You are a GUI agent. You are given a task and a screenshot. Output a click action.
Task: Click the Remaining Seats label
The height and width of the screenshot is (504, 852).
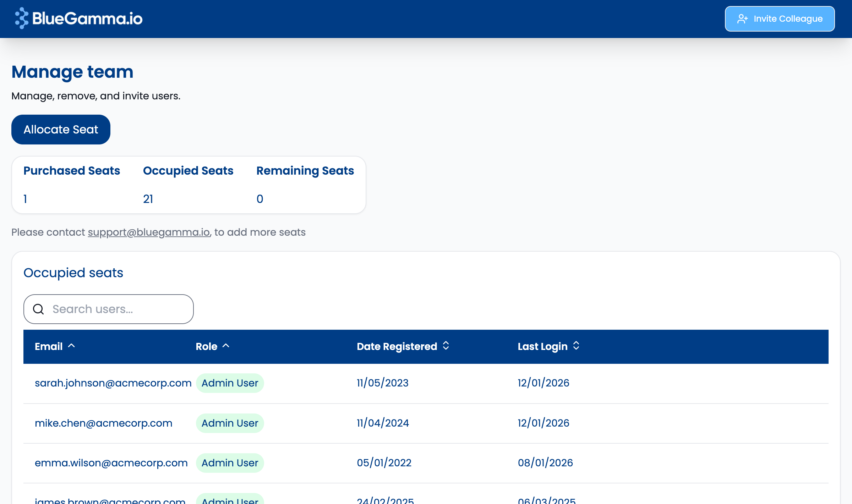pos(305,171)
